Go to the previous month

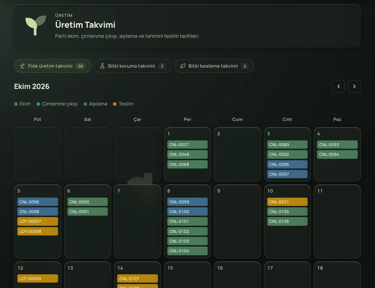point(339,86)
